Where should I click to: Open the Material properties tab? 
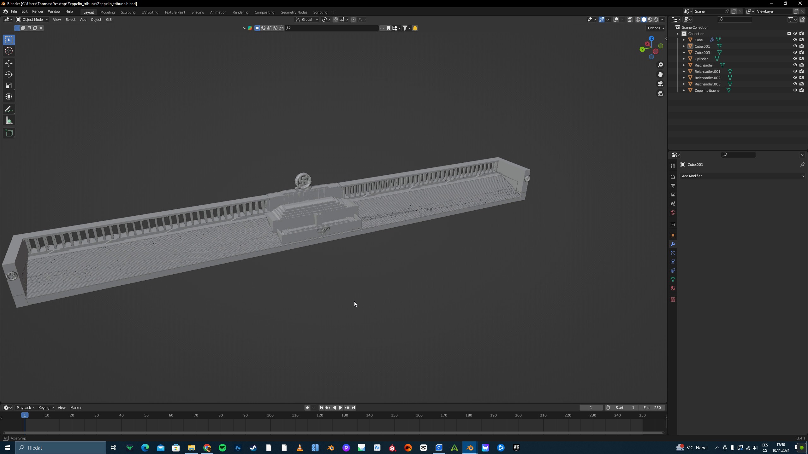coord(673,288)
